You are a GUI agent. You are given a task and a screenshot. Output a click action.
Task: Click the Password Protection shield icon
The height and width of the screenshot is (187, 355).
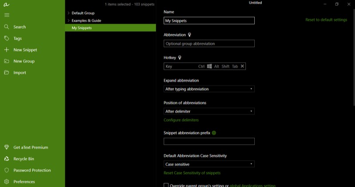pyautogui.click(x=7, y=170)
